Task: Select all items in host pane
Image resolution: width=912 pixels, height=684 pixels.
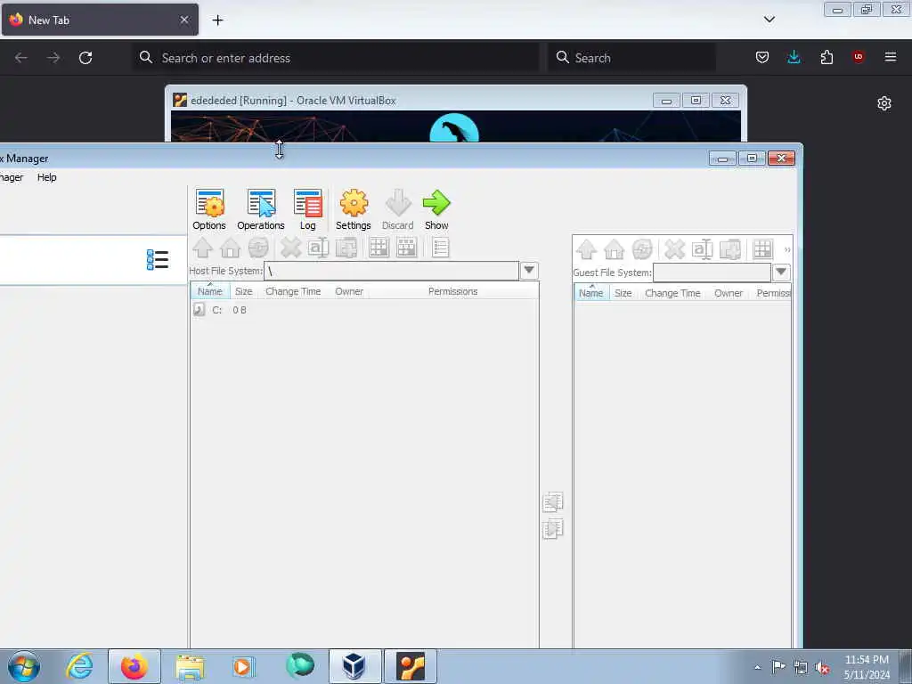Action: (379, 248)
